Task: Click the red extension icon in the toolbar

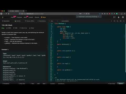Action: 109,14
